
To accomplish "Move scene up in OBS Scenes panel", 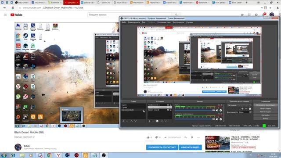I will coord(132,121).
